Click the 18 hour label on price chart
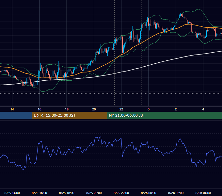 point(67,109)
